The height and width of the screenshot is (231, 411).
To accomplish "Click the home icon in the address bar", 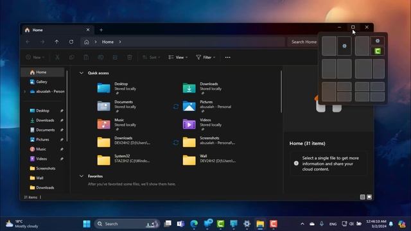I will 87,42.
